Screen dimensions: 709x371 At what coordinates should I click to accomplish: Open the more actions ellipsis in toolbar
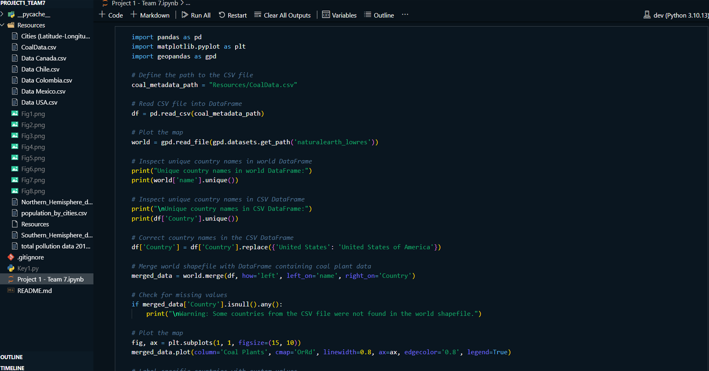tap(405, 15)
